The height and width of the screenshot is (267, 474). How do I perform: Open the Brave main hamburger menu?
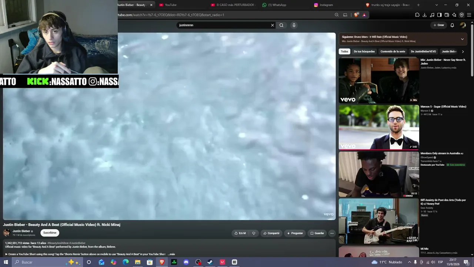(x=469, y=15)
